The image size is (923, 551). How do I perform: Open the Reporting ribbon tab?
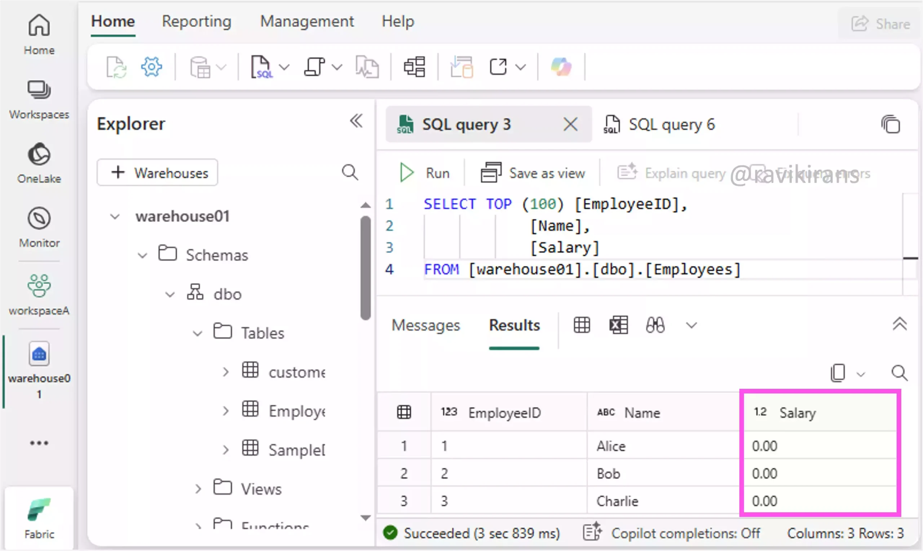point(196,22)
